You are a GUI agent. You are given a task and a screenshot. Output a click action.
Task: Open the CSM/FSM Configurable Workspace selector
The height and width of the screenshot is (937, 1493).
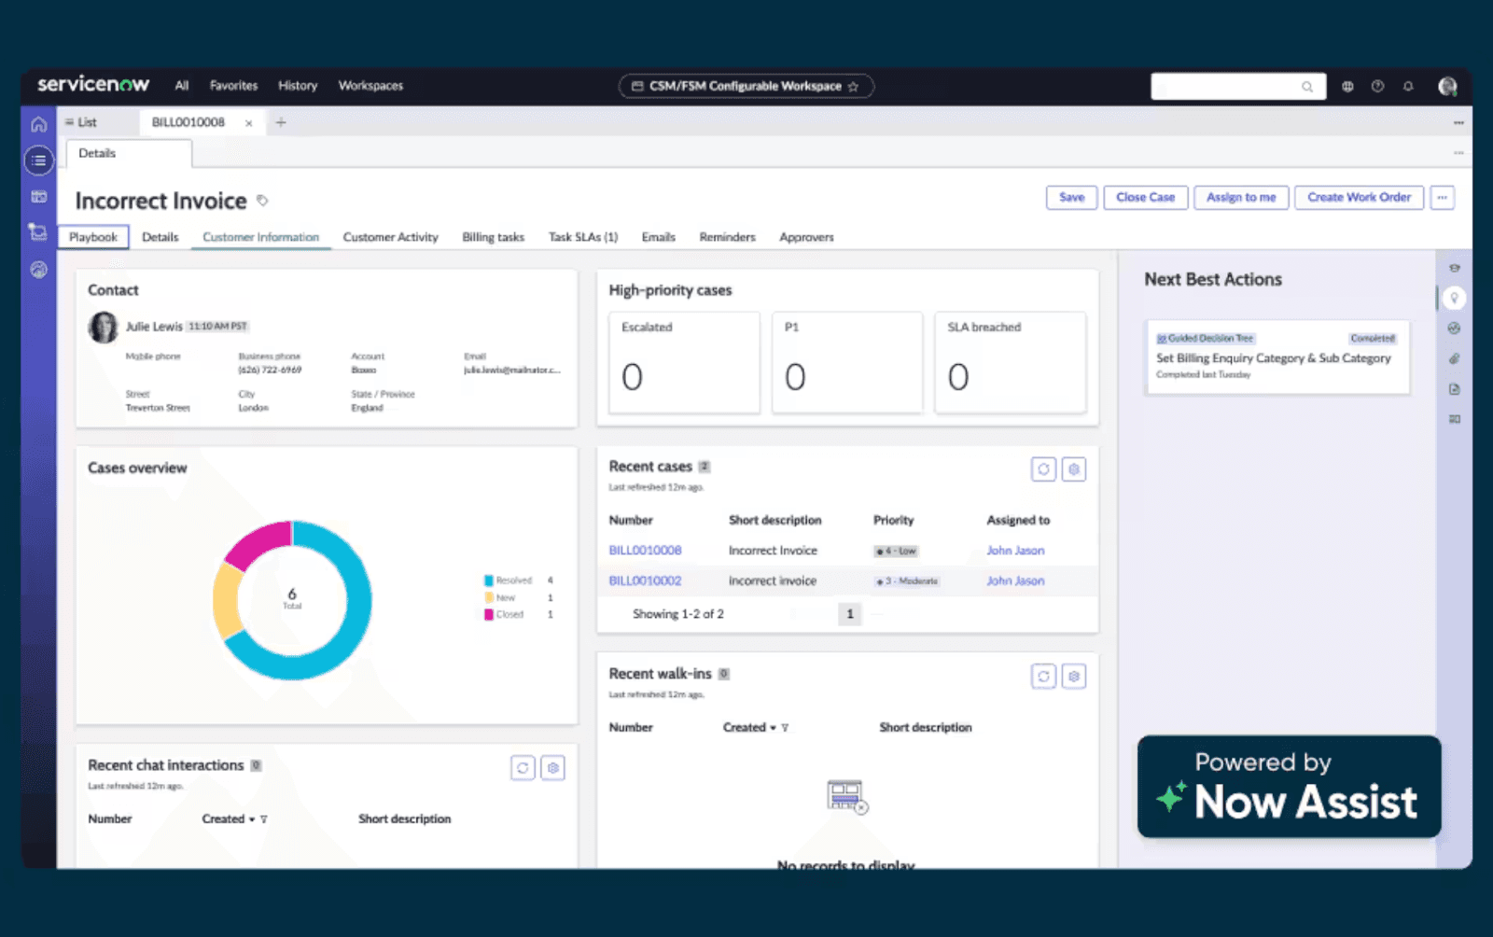pos(746,86)
